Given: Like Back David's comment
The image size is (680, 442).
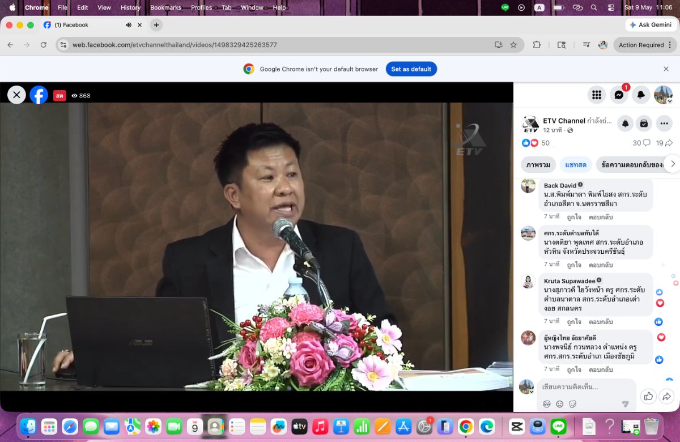Looking at the screenshot, I should pos(574,217).
